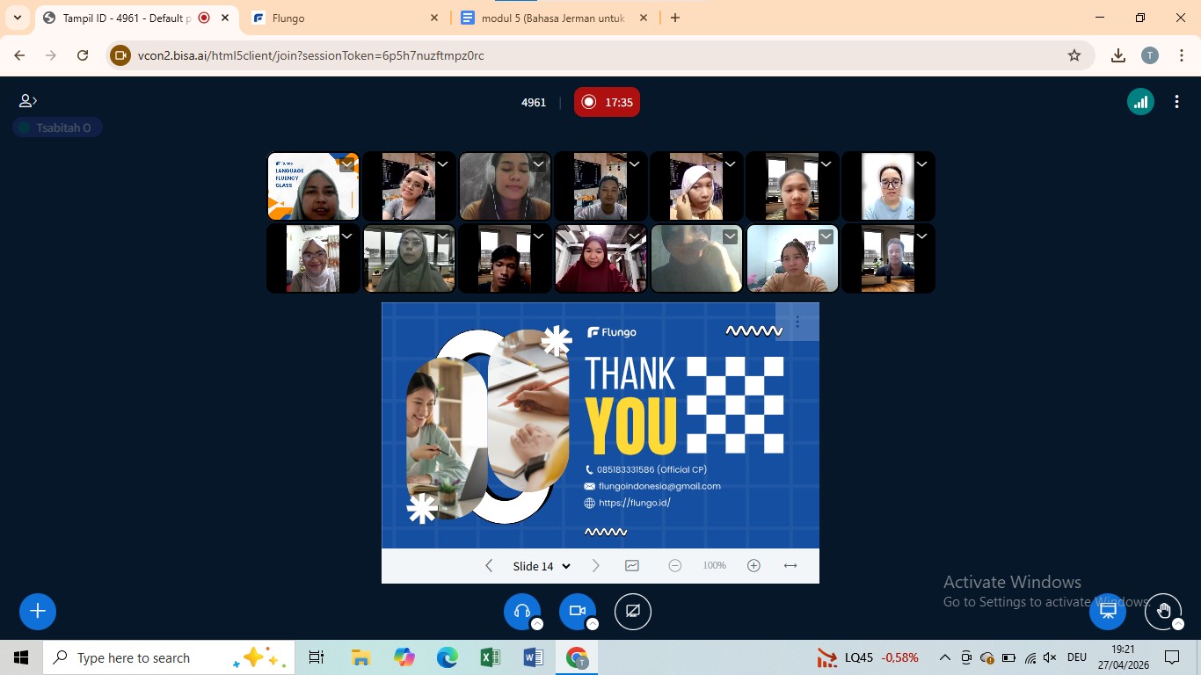Click the blue plus actions button
Viewport: 1201px width, 675px height.
coord(38,612)
